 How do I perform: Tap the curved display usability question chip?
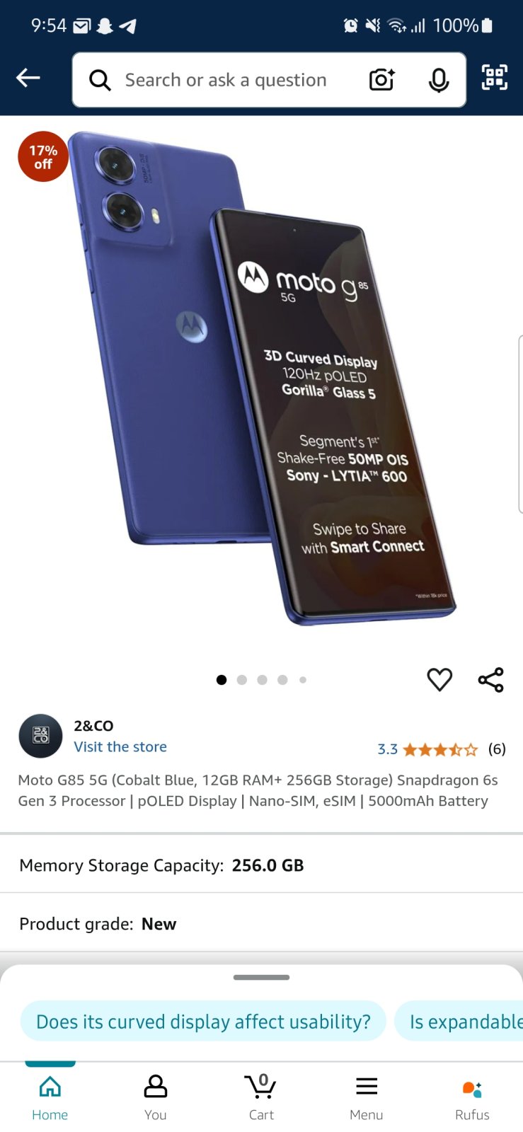[x=203, y=1022]
